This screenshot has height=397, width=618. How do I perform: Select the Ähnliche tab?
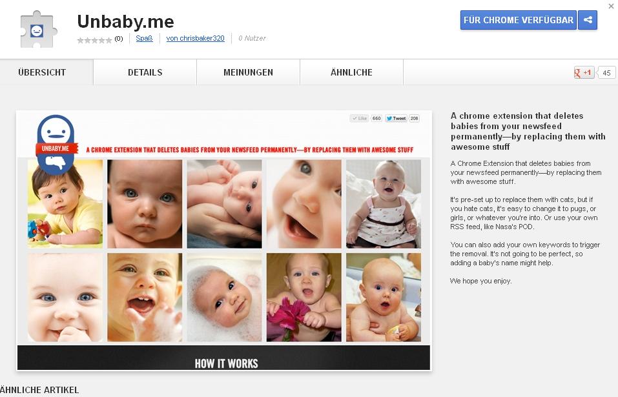tap(351, 72)
